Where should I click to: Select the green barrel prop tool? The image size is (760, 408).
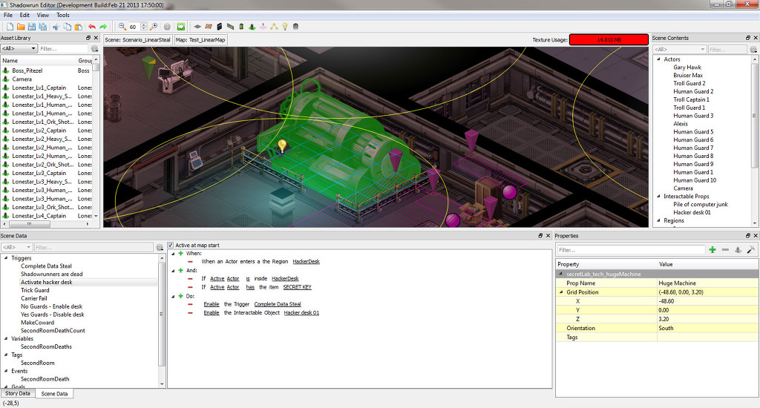(x=241, y=27)
